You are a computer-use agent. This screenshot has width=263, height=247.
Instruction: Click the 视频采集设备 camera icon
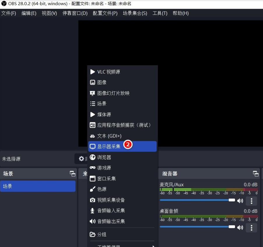pyautogui.click(x=92, y=200)
